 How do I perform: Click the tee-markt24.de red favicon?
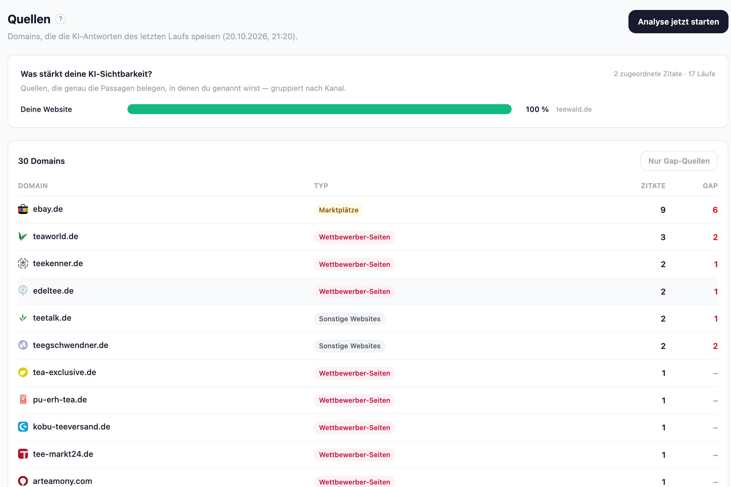click(23, 454)
